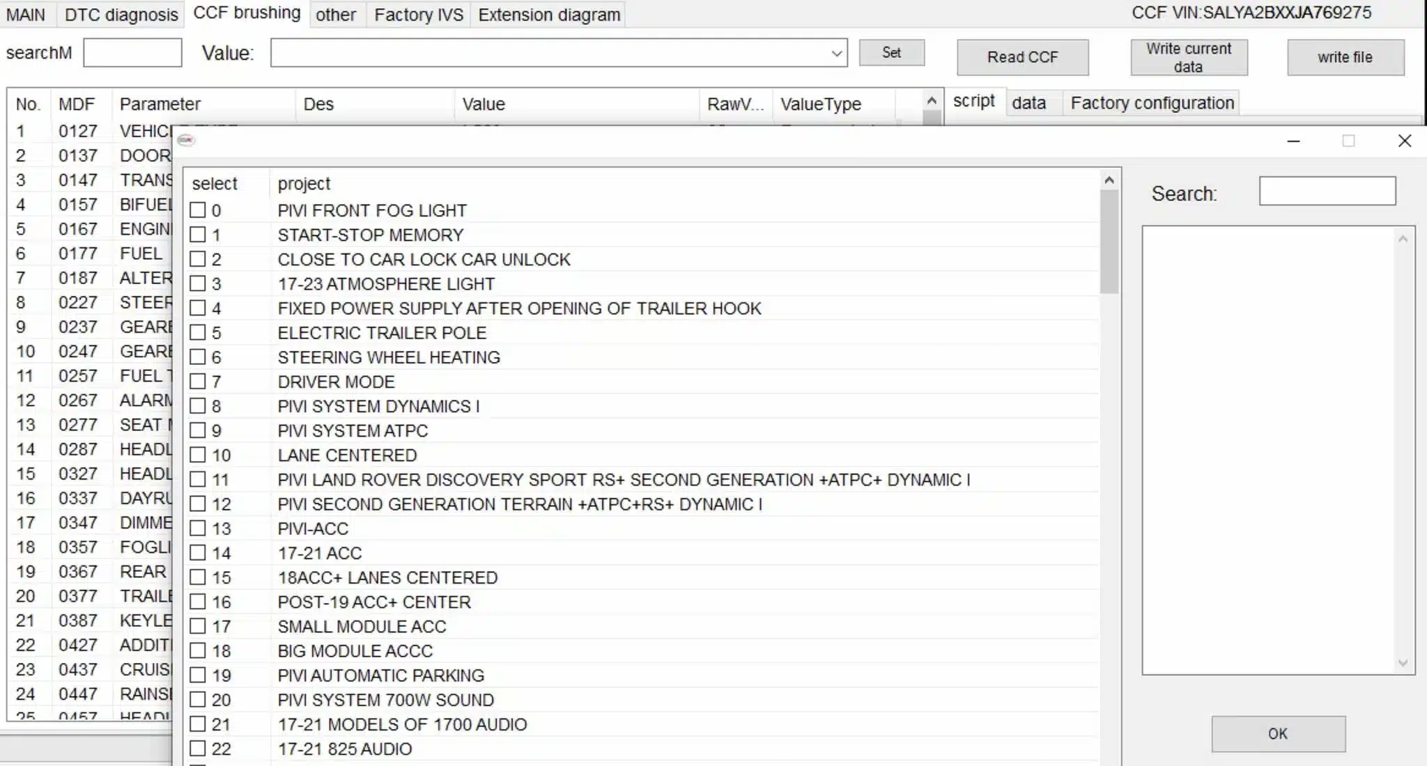Open the Value dropdown list

[x=836, y=53]
